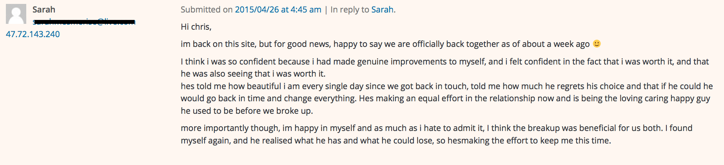Image resolution: width=724 pixels, height=165 pixels.
Task: Click the 'hes told me how beautiful' line
Action: 446,86
